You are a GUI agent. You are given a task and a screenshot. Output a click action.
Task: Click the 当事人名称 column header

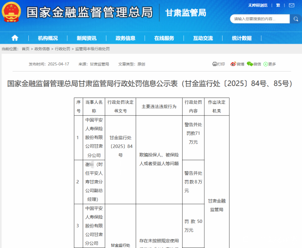pos(94,106)
